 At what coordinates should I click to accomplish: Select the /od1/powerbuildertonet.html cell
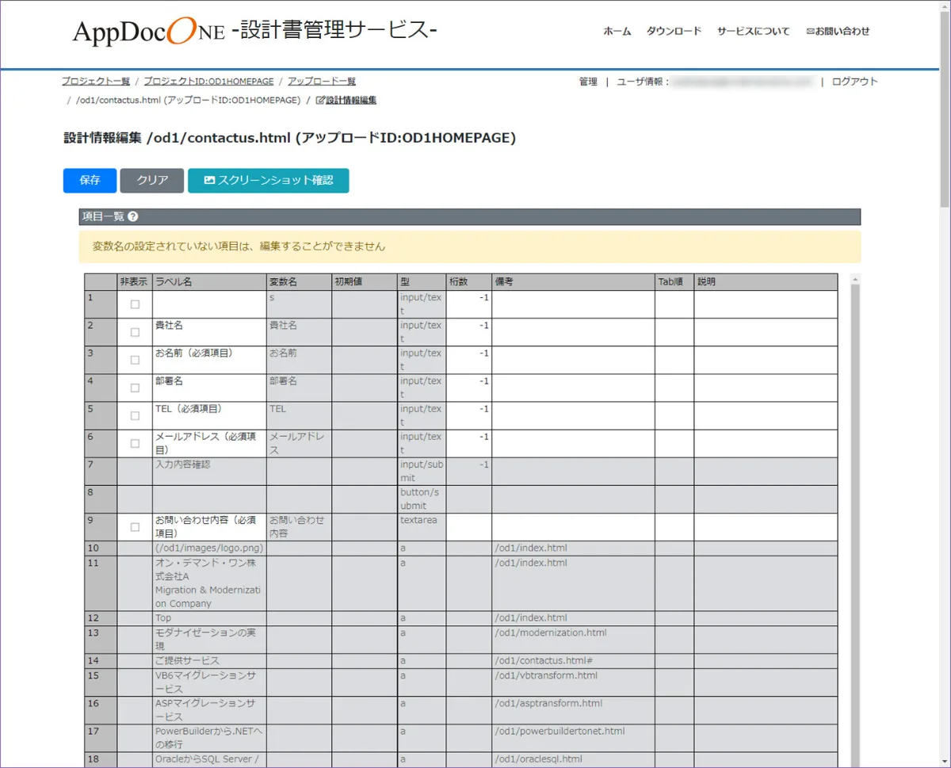(x=573, y=738)
